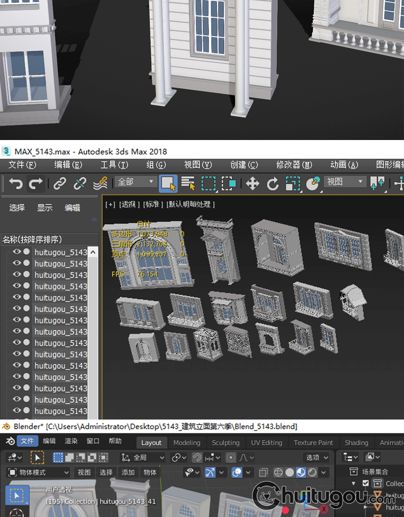The width and height of the screenshot is (404, 517).
Task: Toggle Blender viewport overlays button
Action: point(236,472)
